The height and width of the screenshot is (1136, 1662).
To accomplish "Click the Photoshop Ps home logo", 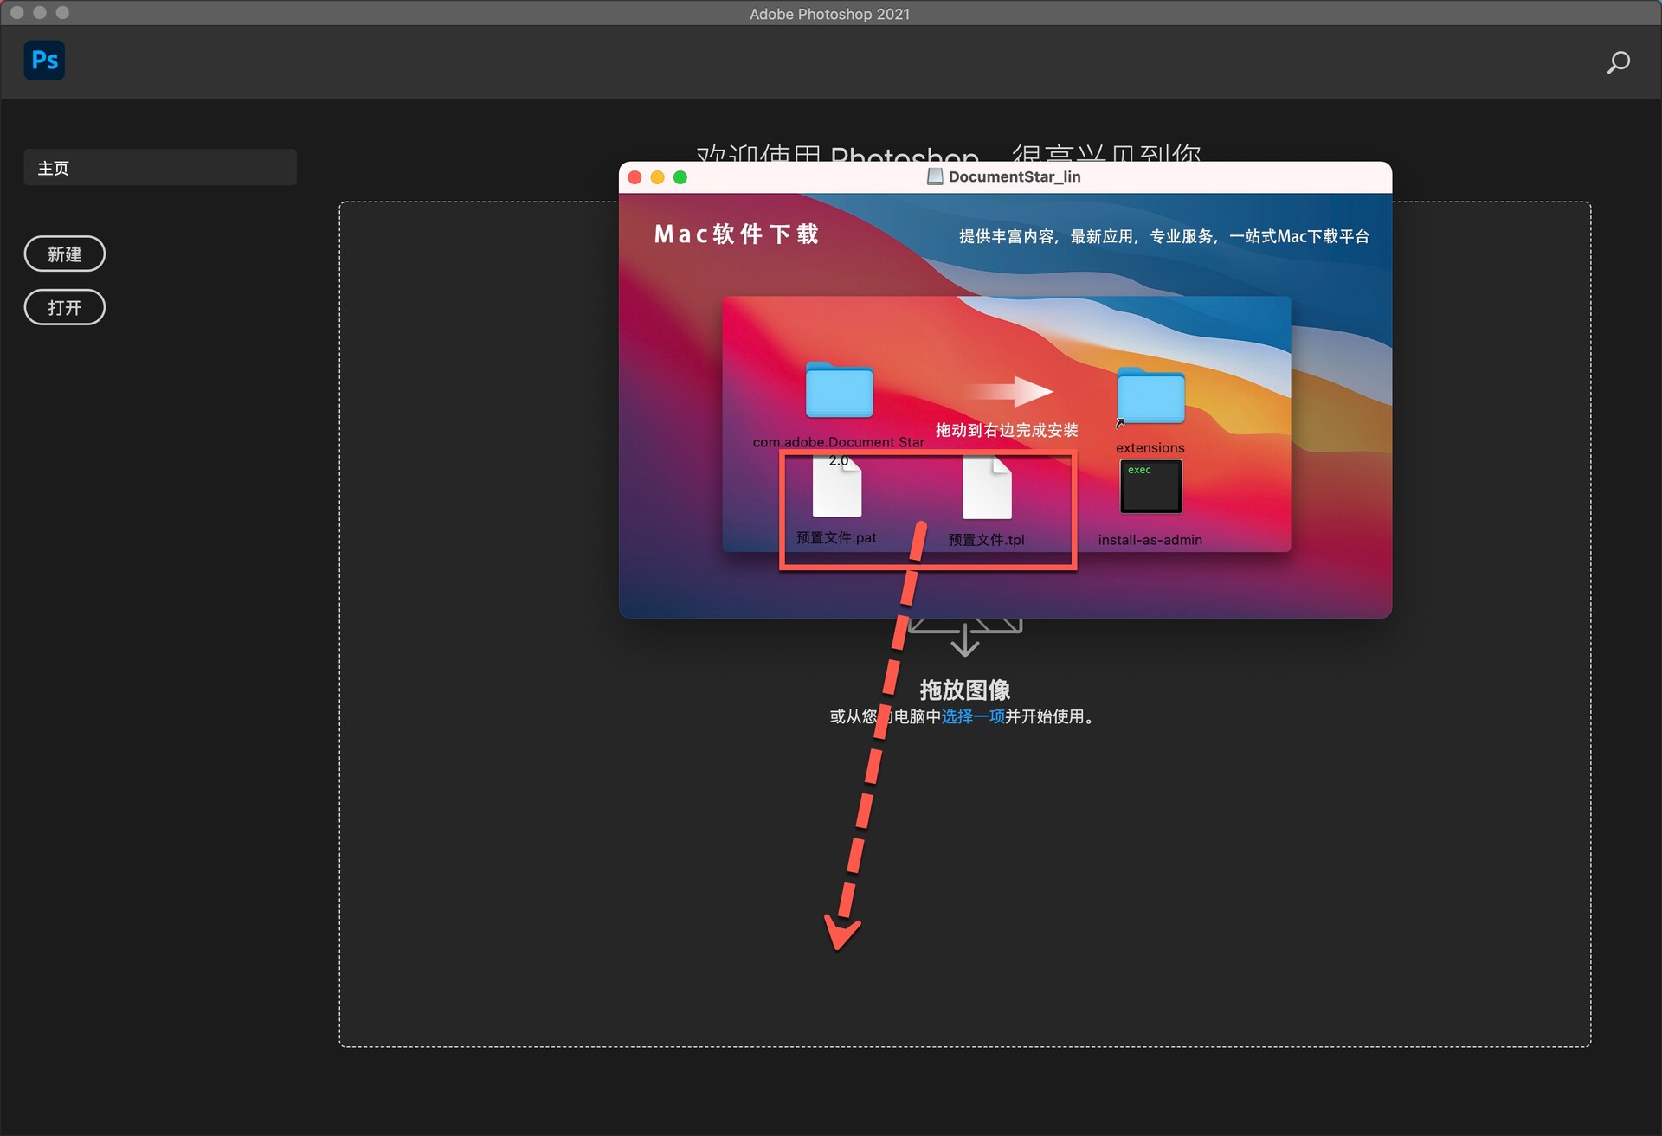I will point(44,61).
